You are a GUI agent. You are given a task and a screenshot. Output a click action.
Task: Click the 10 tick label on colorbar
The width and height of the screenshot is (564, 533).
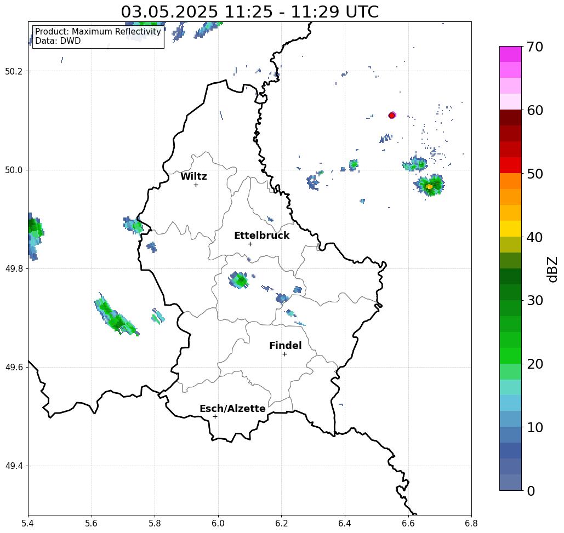[534, 427]
